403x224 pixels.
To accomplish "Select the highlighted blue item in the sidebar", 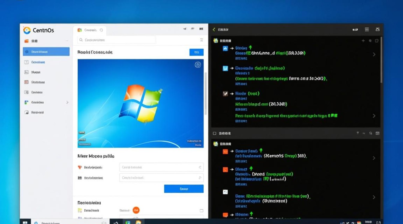I will point(46,52).
